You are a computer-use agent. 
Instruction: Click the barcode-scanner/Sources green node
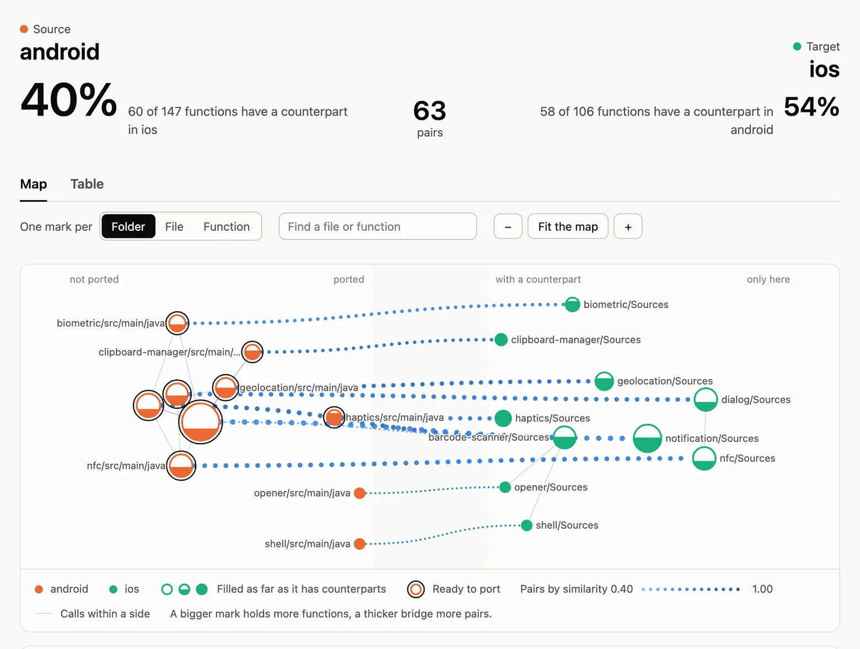pyautogui.click(x=565, y=438)
